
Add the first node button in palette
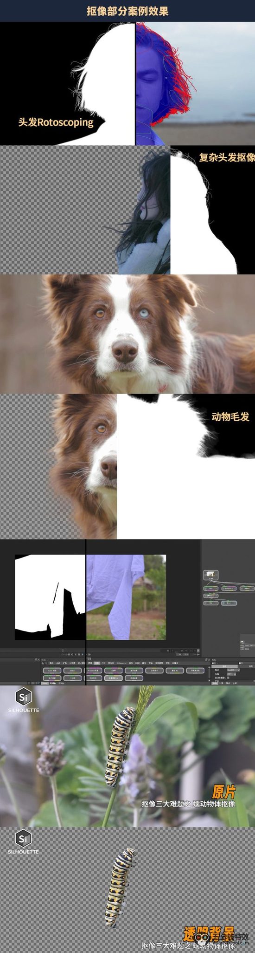tap(52, 671)
